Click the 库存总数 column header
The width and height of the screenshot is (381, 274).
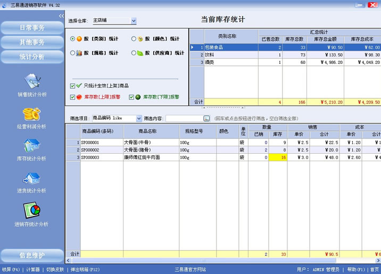[294, 39]
